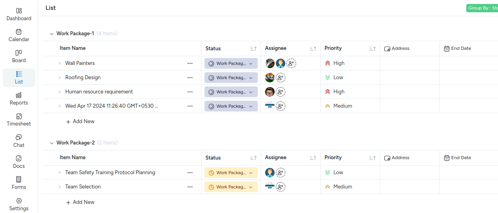The height and width of the screenshot is (213, 498).
Task: Go to the Timesheet section
Action: pyautogui.click(x=19, y=120)
